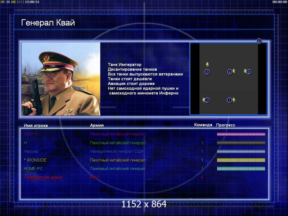Screen dimensions: 288x216
Task: Click 'Пехотный китайский генерал' in the H row
Action: click(x=118, y=143)
